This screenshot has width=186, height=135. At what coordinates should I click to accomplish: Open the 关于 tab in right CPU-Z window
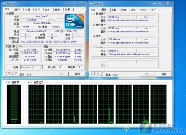click(x=154, y=10)
